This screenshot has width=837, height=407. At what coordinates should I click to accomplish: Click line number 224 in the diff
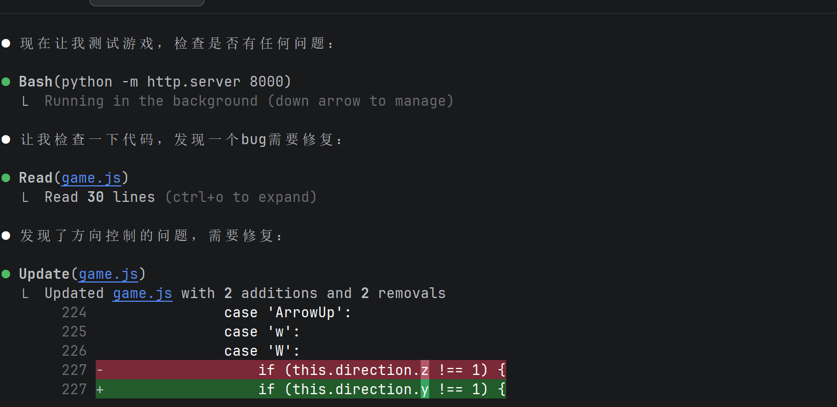pyautogui.click(x=74, y=312)
